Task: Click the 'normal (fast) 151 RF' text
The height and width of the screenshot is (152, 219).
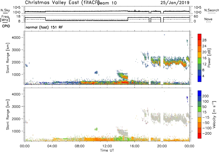Action: (x=44, y=27)
